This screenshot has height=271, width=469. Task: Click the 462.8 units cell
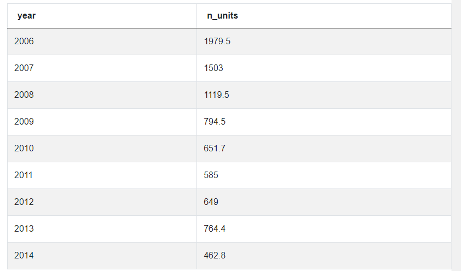pos(324,256)
